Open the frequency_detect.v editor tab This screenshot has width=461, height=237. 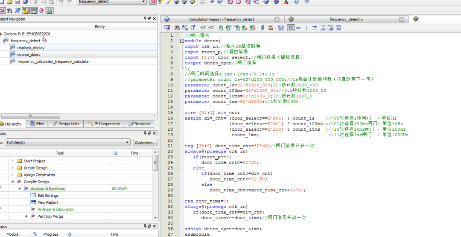coord(346,19)
